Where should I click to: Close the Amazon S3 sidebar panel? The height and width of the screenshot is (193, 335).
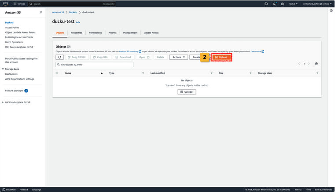pyautogui.click(x=41, y=13)
